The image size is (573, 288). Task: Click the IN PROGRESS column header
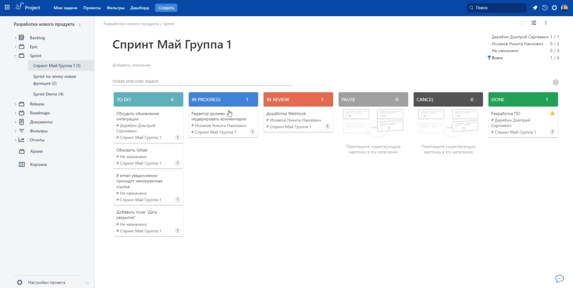tap(223, 100)
